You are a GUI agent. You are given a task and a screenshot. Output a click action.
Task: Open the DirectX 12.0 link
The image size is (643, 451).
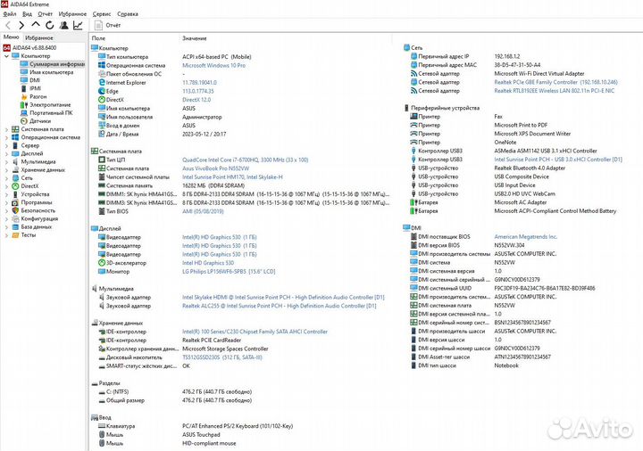tap(196, 100)
